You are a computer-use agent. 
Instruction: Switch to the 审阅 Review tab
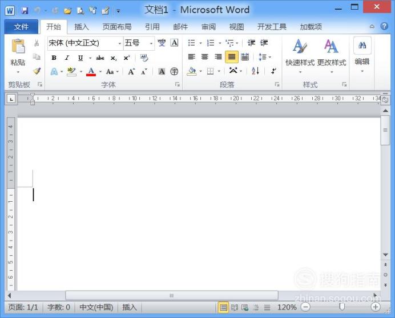click(x=208, y=27)
